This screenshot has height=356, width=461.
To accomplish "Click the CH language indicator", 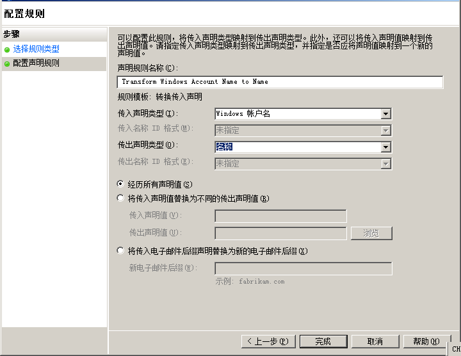I will [x=457, y=349].
